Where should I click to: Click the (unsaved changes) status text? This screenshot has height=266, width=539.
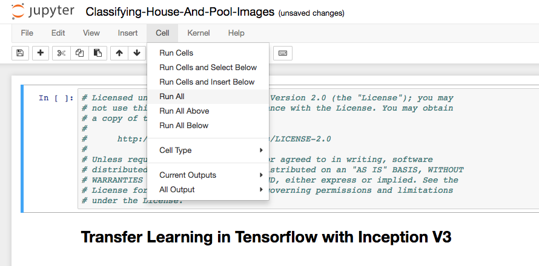pos(311,13)
